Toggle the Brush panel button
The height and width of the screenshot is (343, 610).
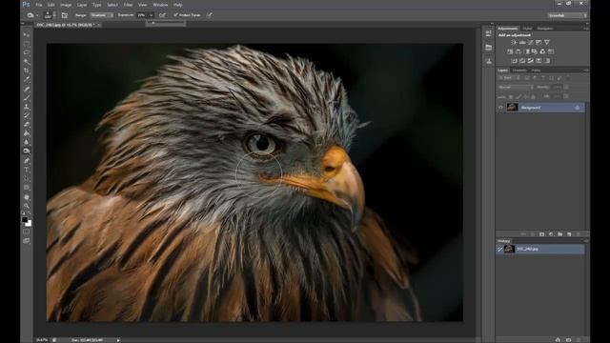(x=65, y=15)
